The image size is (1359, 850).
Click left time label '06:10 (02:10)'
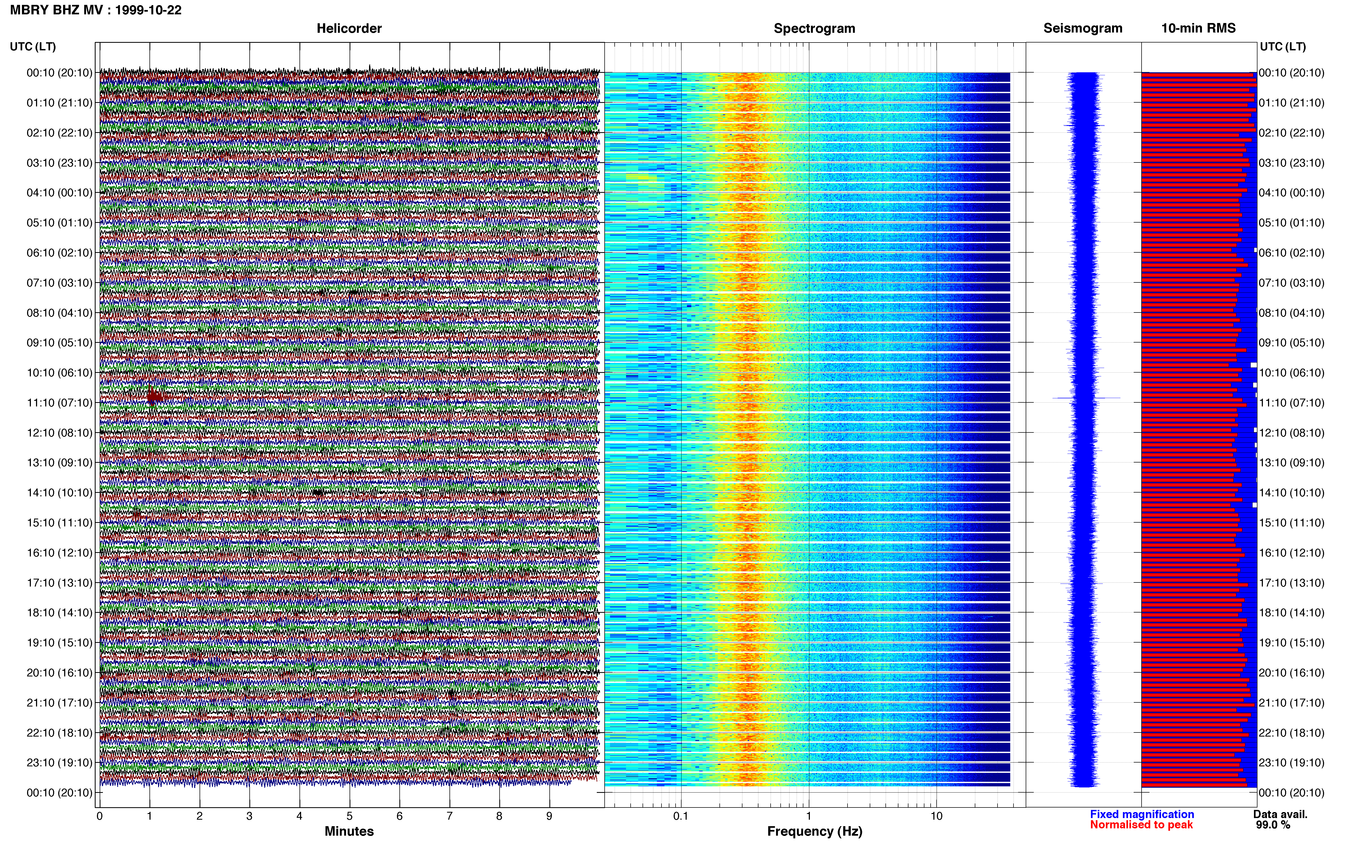[60, 252]
